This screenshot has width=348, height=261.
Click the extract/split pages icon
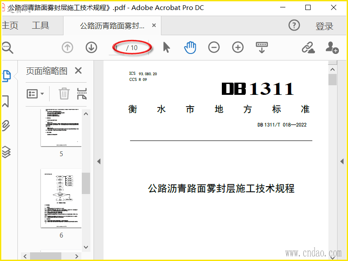tap(82, 94)
